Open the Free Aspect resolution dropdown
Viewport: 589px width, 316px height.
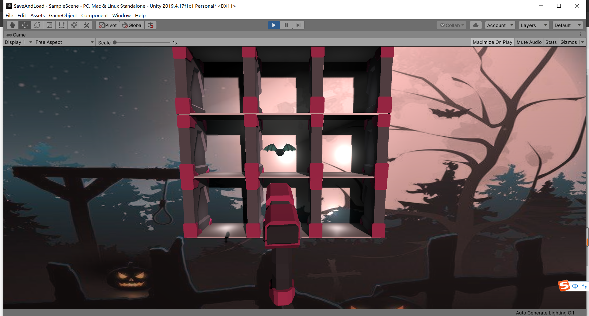point(64,42)
